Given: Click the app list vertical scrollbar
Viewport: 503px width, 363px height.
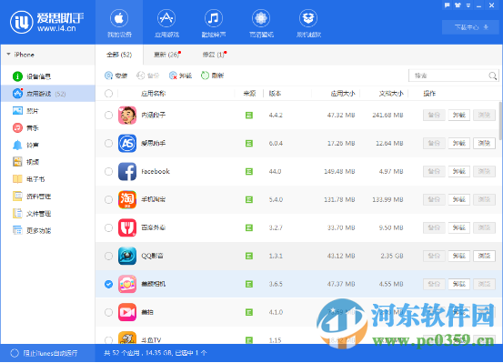Looking at the screenshot, I should tap(500, 120).
